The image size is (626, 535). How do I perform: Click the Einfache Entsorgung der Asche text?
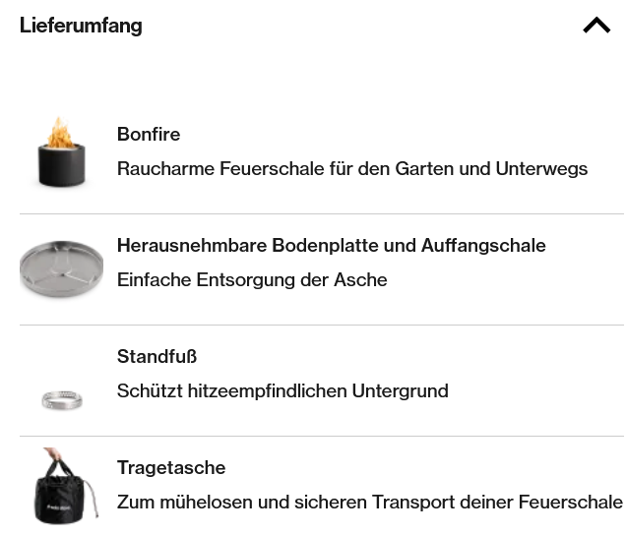click(x=252, y=279)
